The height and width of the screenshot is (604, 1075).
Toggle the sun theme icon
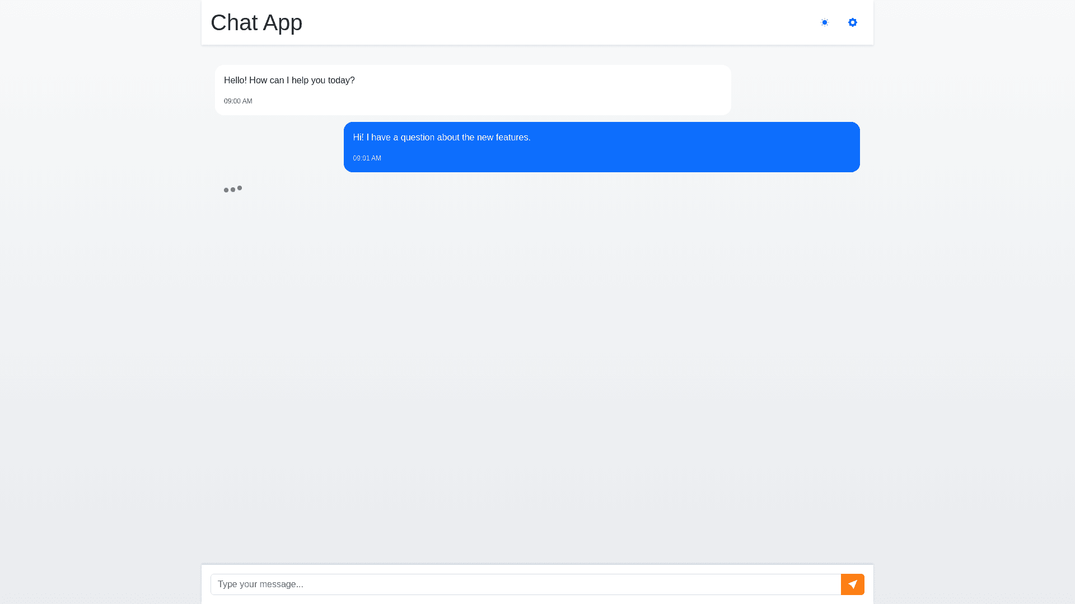[x=824, y=22]
